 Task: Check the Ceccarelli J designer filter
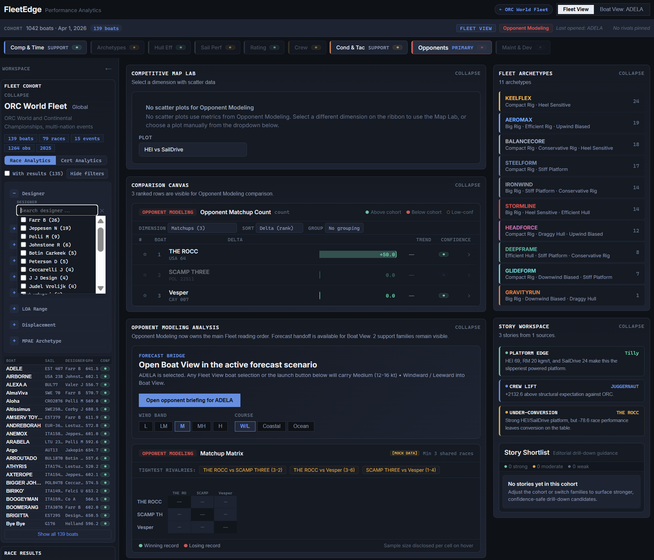click(24, 270)
